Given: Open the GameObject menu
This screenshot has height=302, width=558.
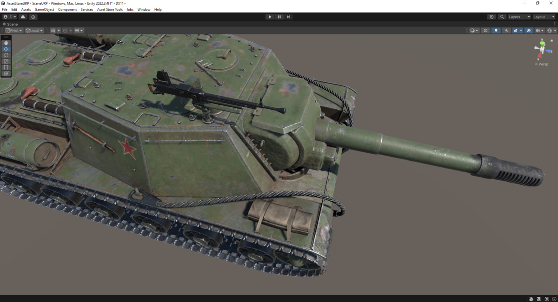Looking at the screenshot, I should click(x=44, y=9).
